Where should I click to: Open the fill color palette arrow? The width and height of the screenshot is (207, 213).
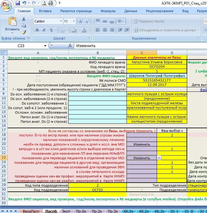79,30
